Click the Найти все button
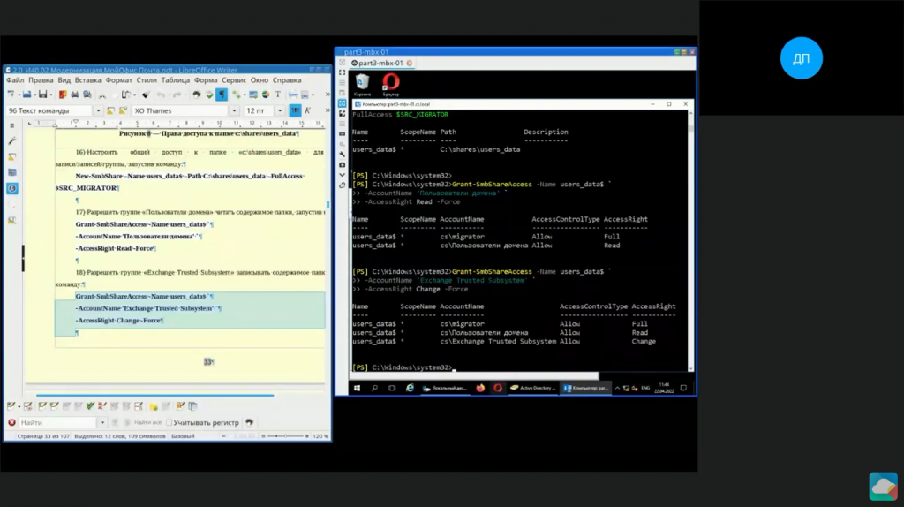 pyautogui.click(x=147, y=423)
